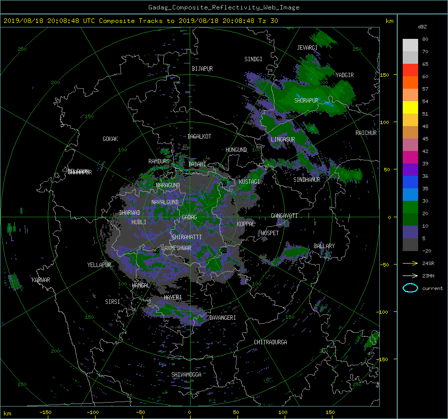Select the magenta 42 dBZ color swatch

pos(410,157)
